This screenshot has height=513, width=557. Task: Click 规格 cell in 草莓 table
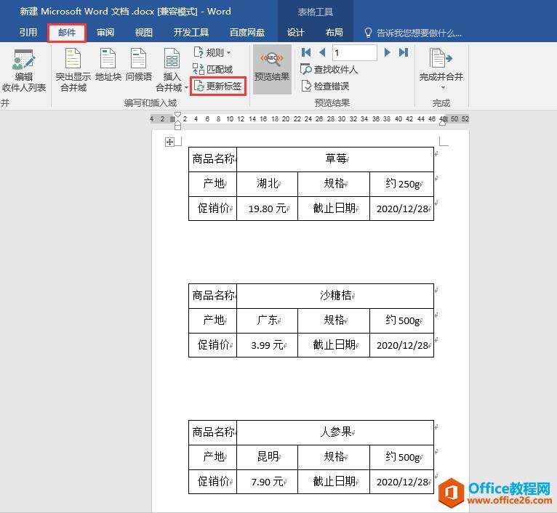tap(334, 184)
